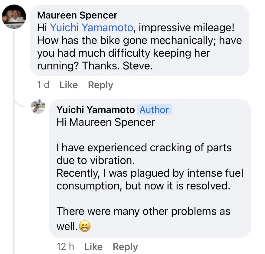Click the grinning emoji in the reply
This screenshot has height=254, width=265.
click(x=84, y=226)
